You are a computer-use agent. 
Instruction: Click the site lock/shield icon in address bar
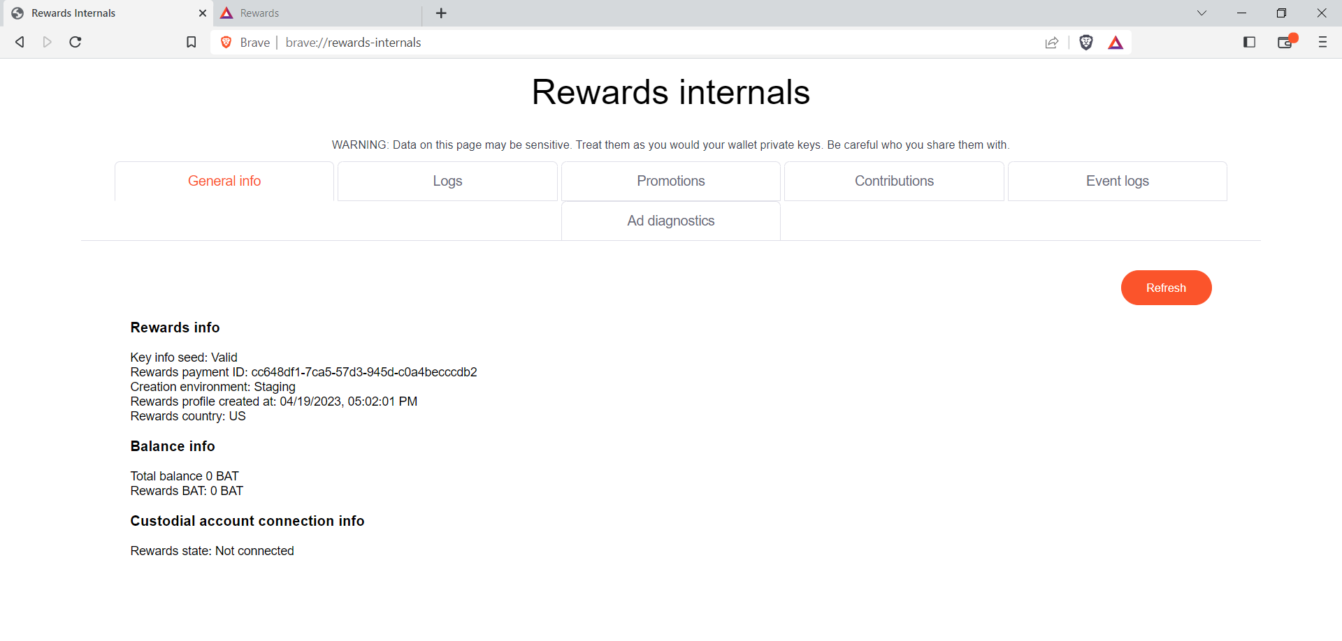226,42
